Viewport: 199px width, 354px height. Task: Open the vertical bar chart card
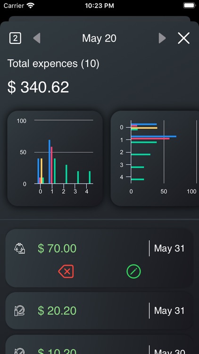pyautogui.click(x=55, y=158)
